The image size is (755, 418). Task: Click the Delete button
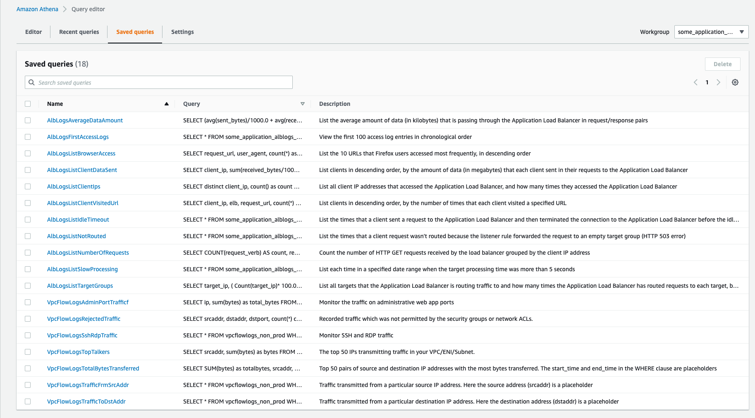[x=722, y=64]
